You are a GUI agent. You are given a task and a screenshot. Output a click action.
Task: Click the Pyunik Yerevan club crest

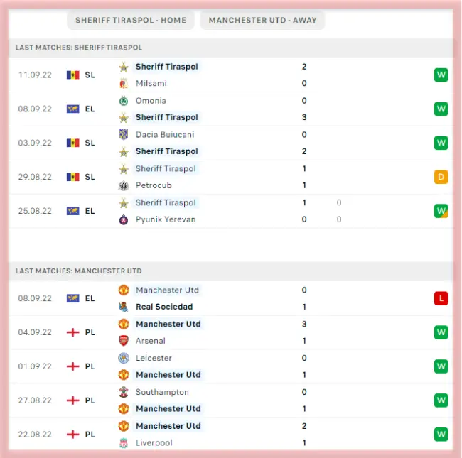tap(124, 219)
